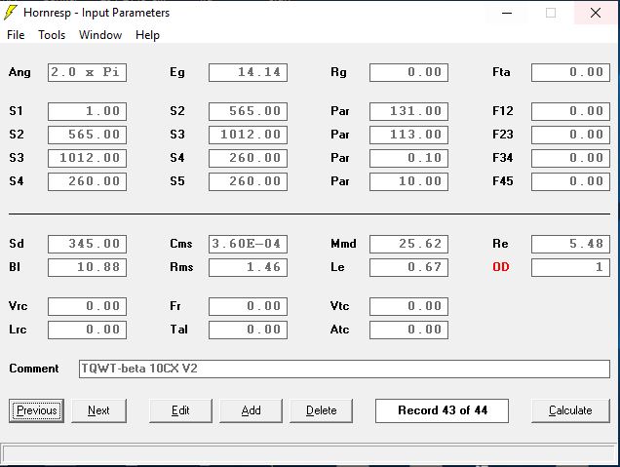620x467 pixels.
Task: Open the Tools menu
Action: 52,35
